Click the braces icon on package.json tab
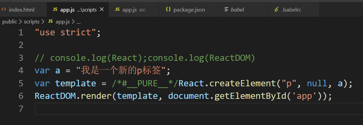This screenshot has height=125, width=363. click(x=168, y=10)
